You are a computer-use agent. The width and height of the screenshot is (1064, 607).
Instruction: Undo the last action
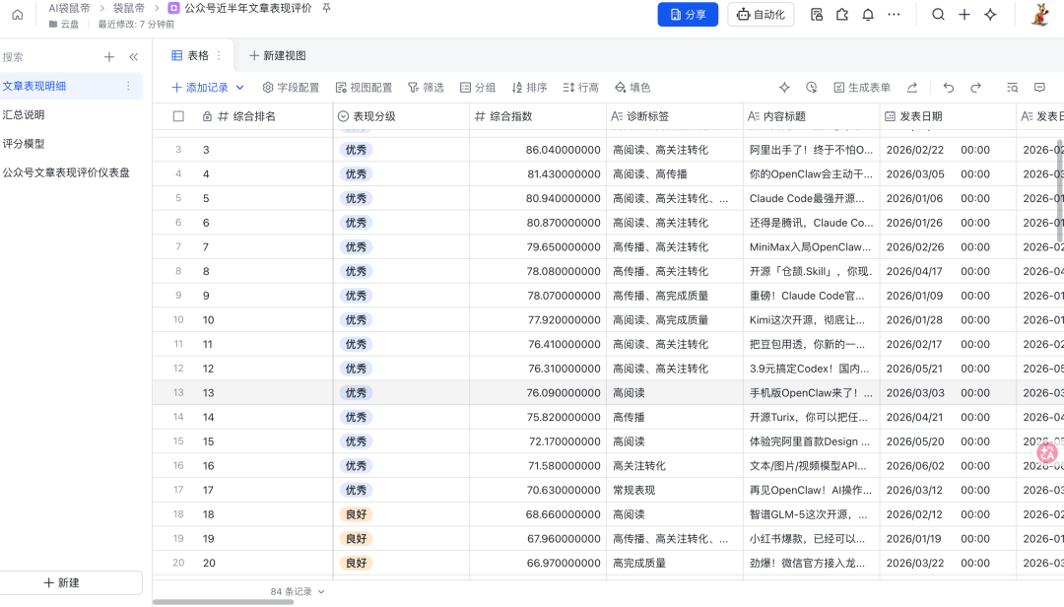pos(949,88)
